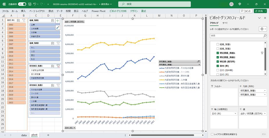This screenshot has height=138, width=269.
Task: Open the field list tools gear dropdown
Action: point(263,29)
